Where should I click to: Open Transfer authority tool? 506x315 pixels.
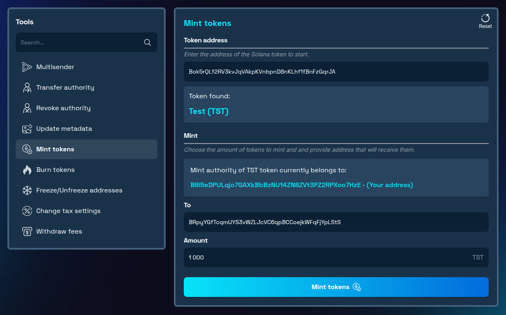coord(87,88)
